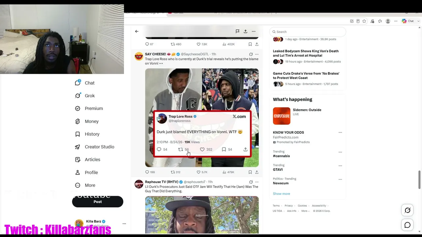Click the floating messages chat button
The image size is (422, 237).
pyautogui.click(x=407, y=225)
